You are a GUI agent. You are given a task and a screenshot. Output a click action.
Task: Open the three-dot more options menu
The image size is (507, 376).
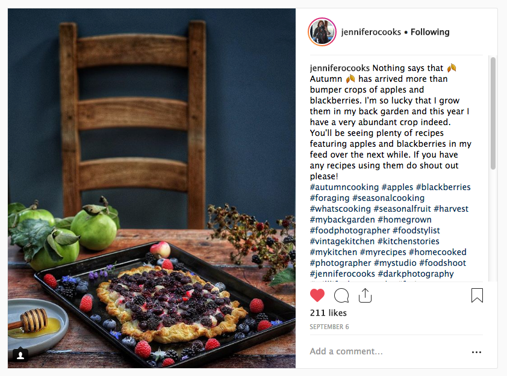pos(476,352)
